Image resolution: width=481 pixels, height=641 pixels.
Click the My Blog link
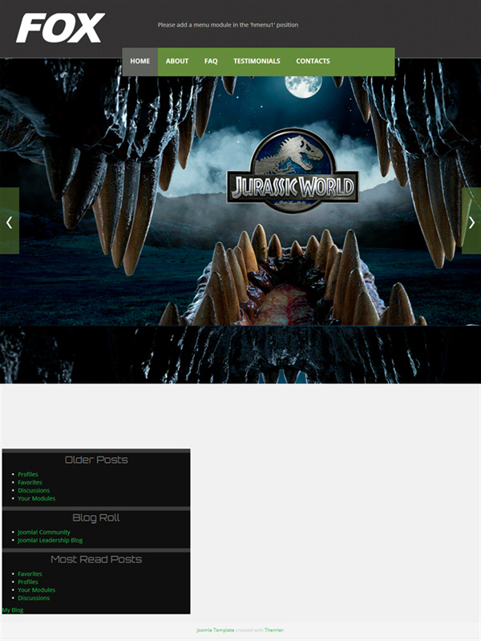[13, 610]
